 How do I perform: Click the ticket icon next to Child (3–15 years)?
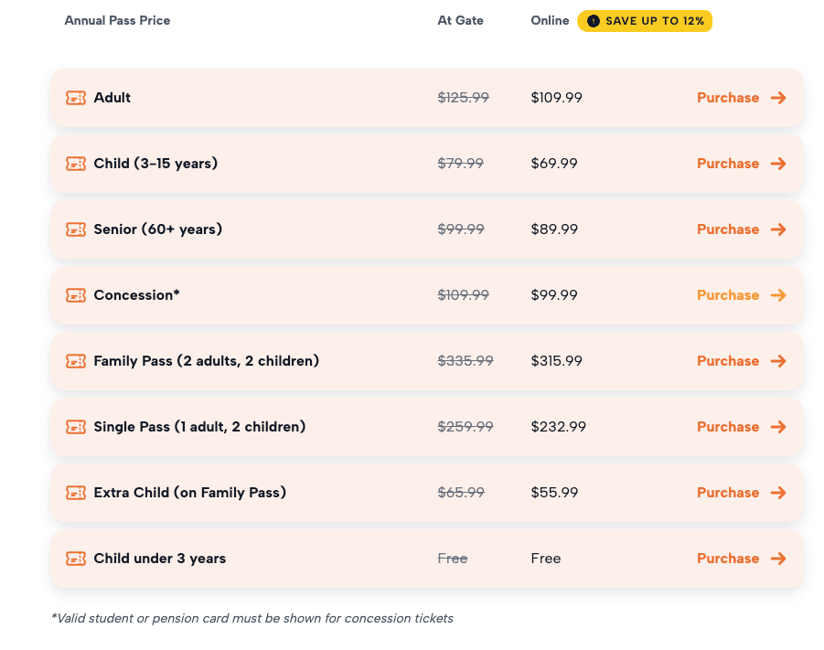tap(76, 164)
